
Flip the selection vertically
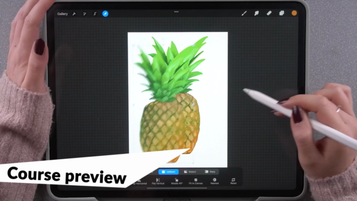tap(158, 181)
